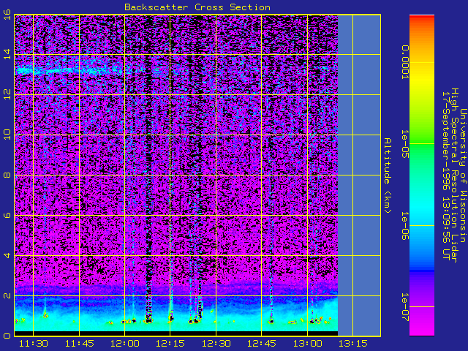Click the altitude 2 axis label
Screen dimensions: 468x351
(7, 295)
